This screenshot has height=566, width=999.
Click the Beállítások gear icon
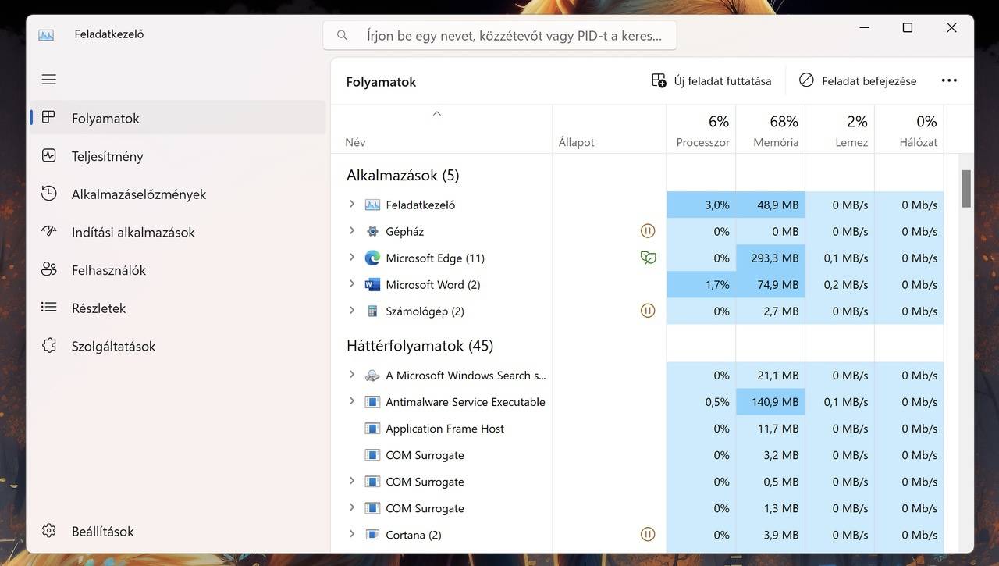click(48, 531)
